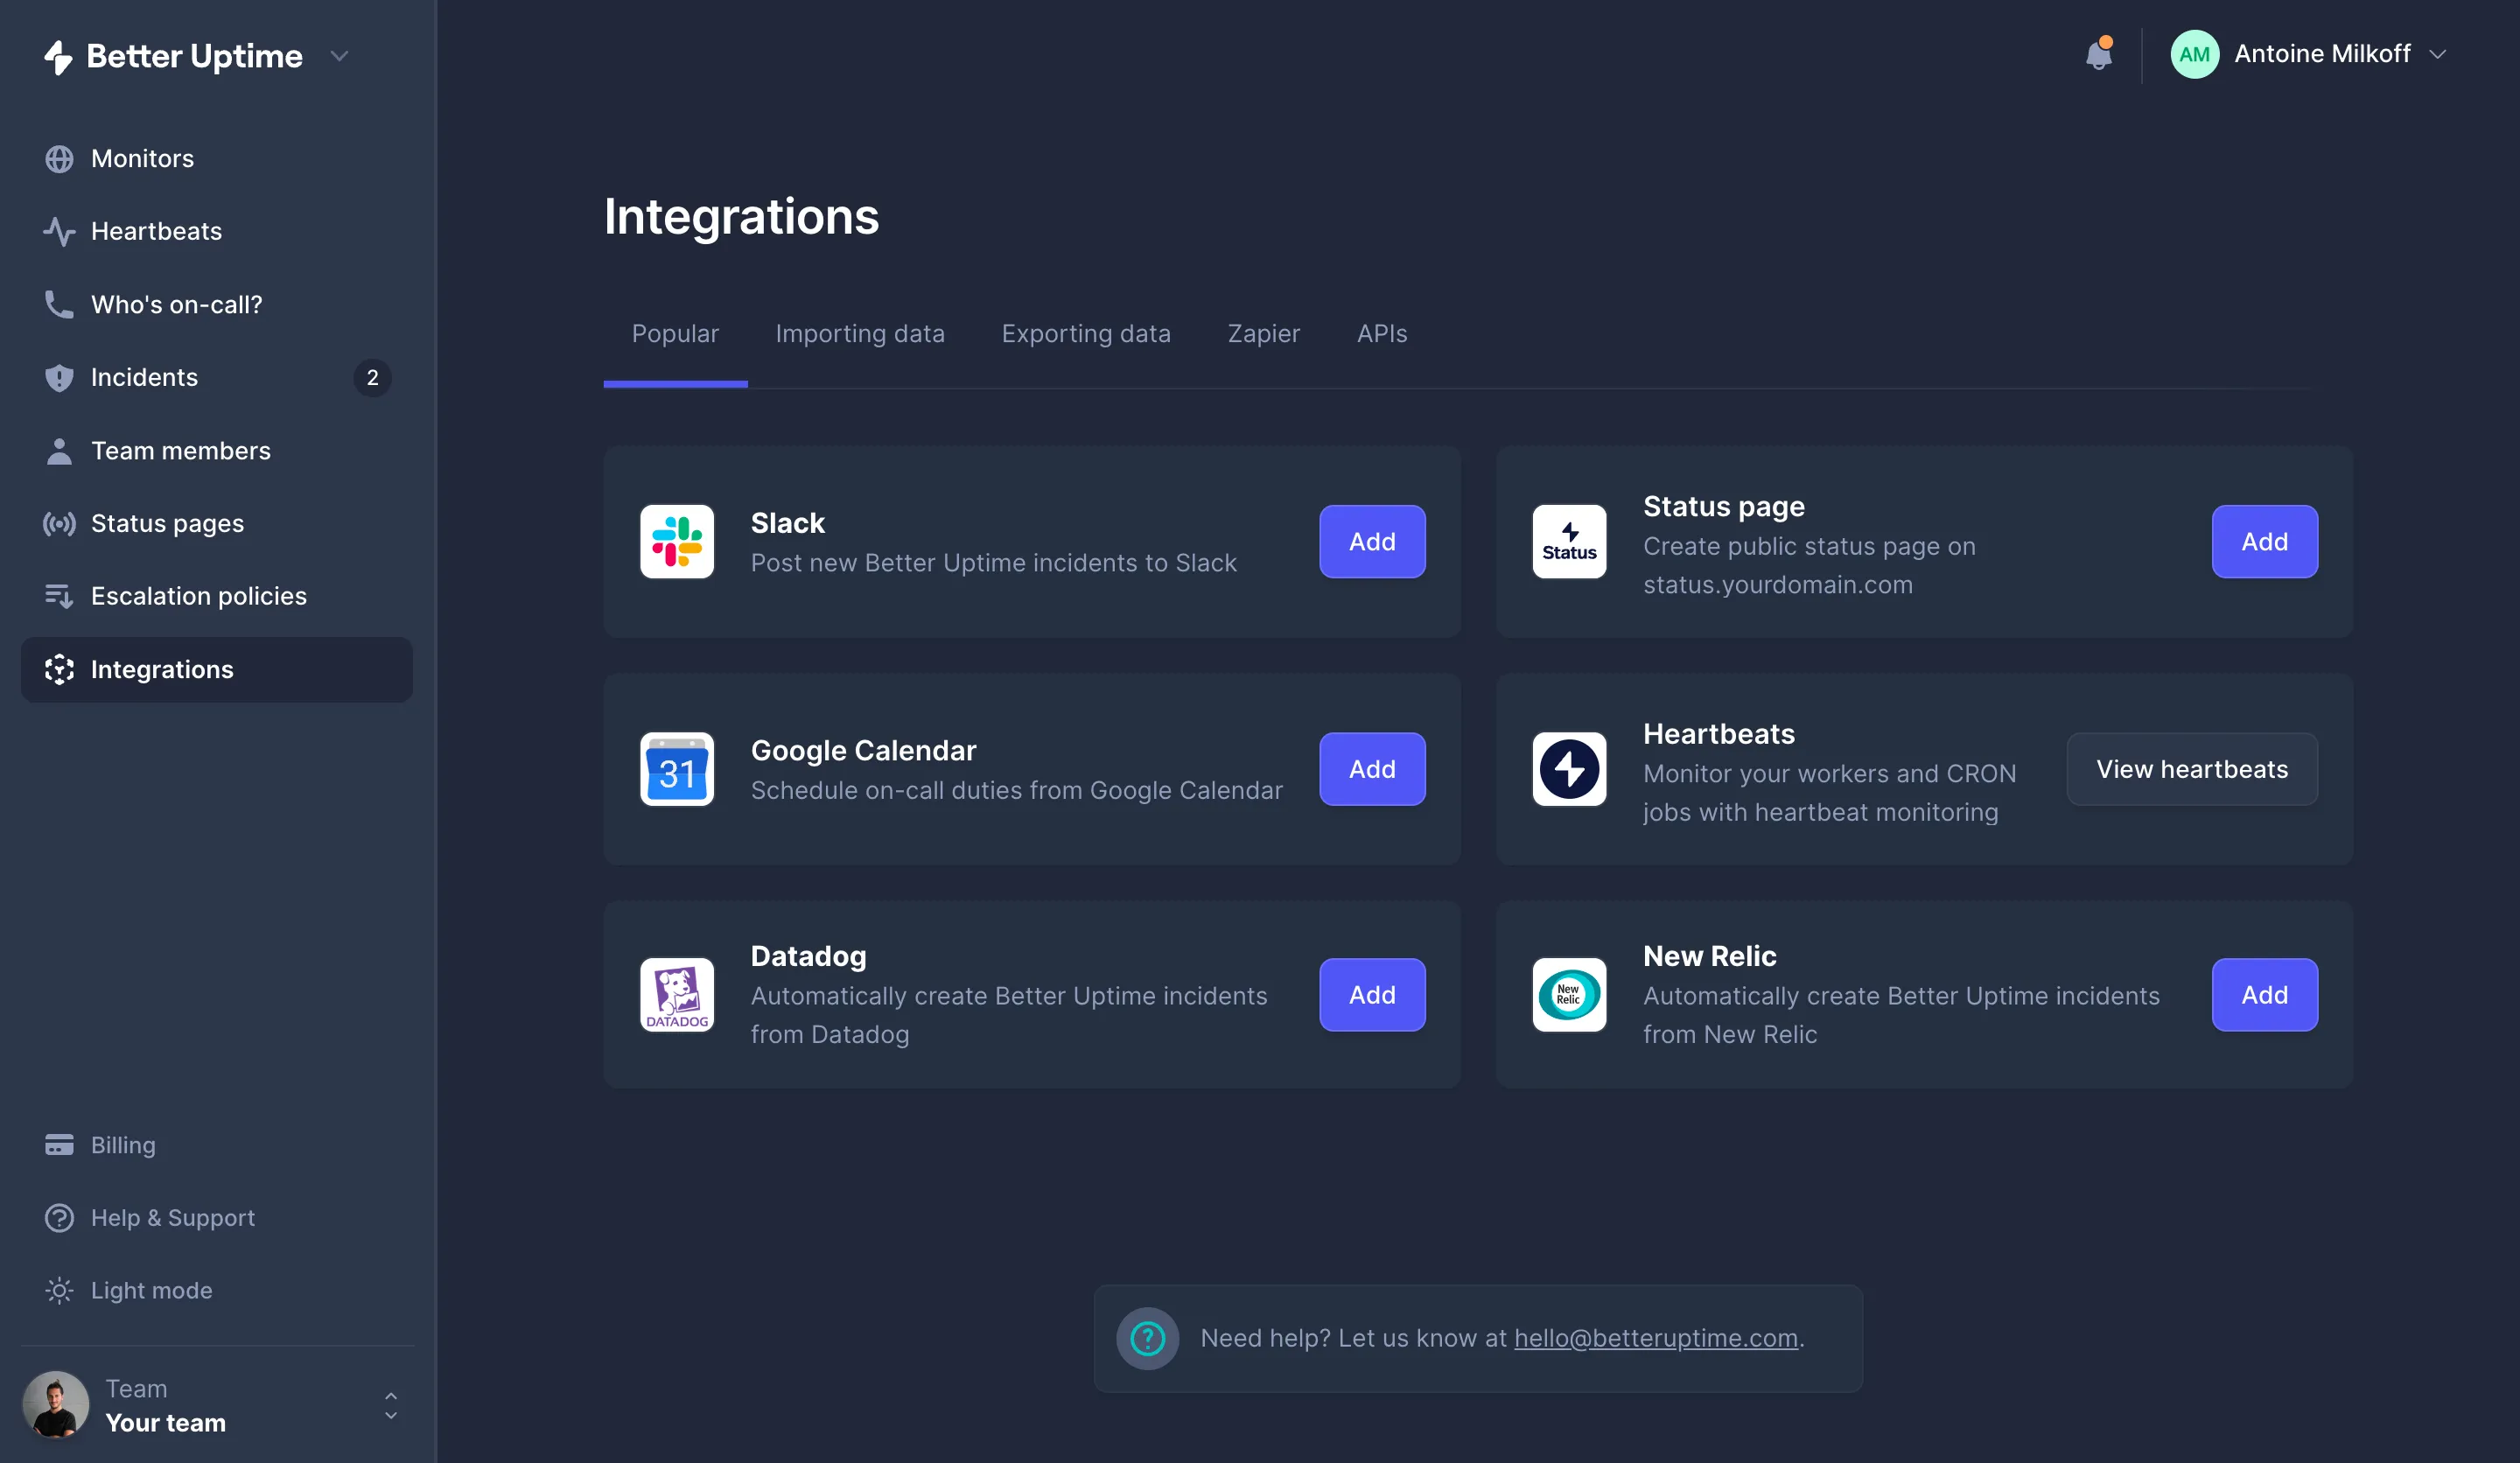Expand the Better Uptime logo dropdown chevron
The image size is (2520, 1463).
340,56
